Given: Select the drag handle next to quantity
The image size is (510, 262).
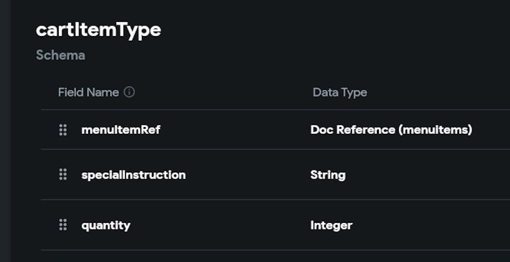Looking at the screenshot, I should point(63,225).
